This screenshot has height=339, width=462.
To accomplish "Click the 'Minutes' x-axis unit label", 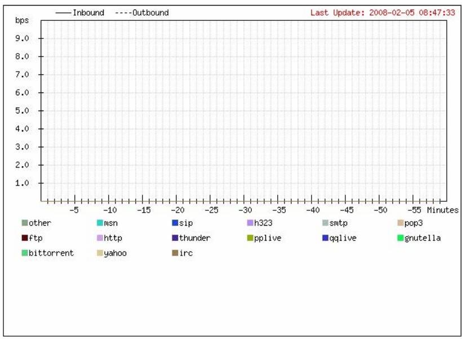I will (443, 210).
